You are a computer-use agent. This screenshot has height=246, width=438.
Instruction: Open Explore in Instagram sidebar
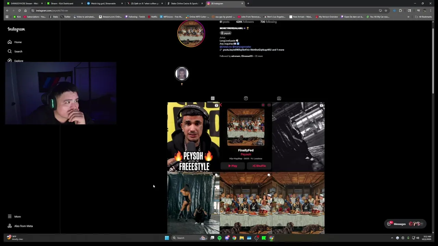click(x=15, y=61)
